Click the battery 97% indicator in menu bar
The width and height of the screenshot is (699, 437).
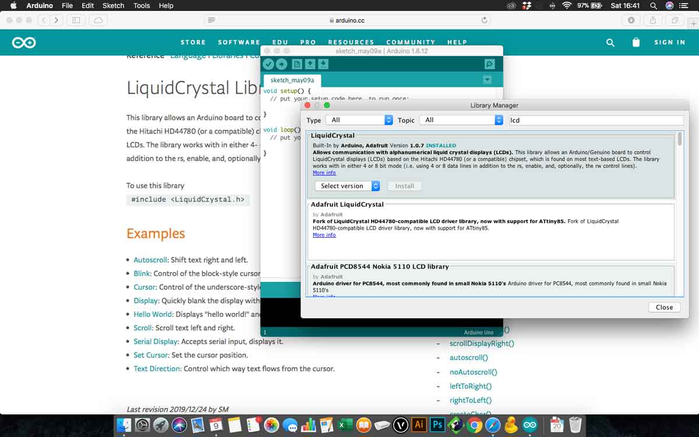[589, 5]
